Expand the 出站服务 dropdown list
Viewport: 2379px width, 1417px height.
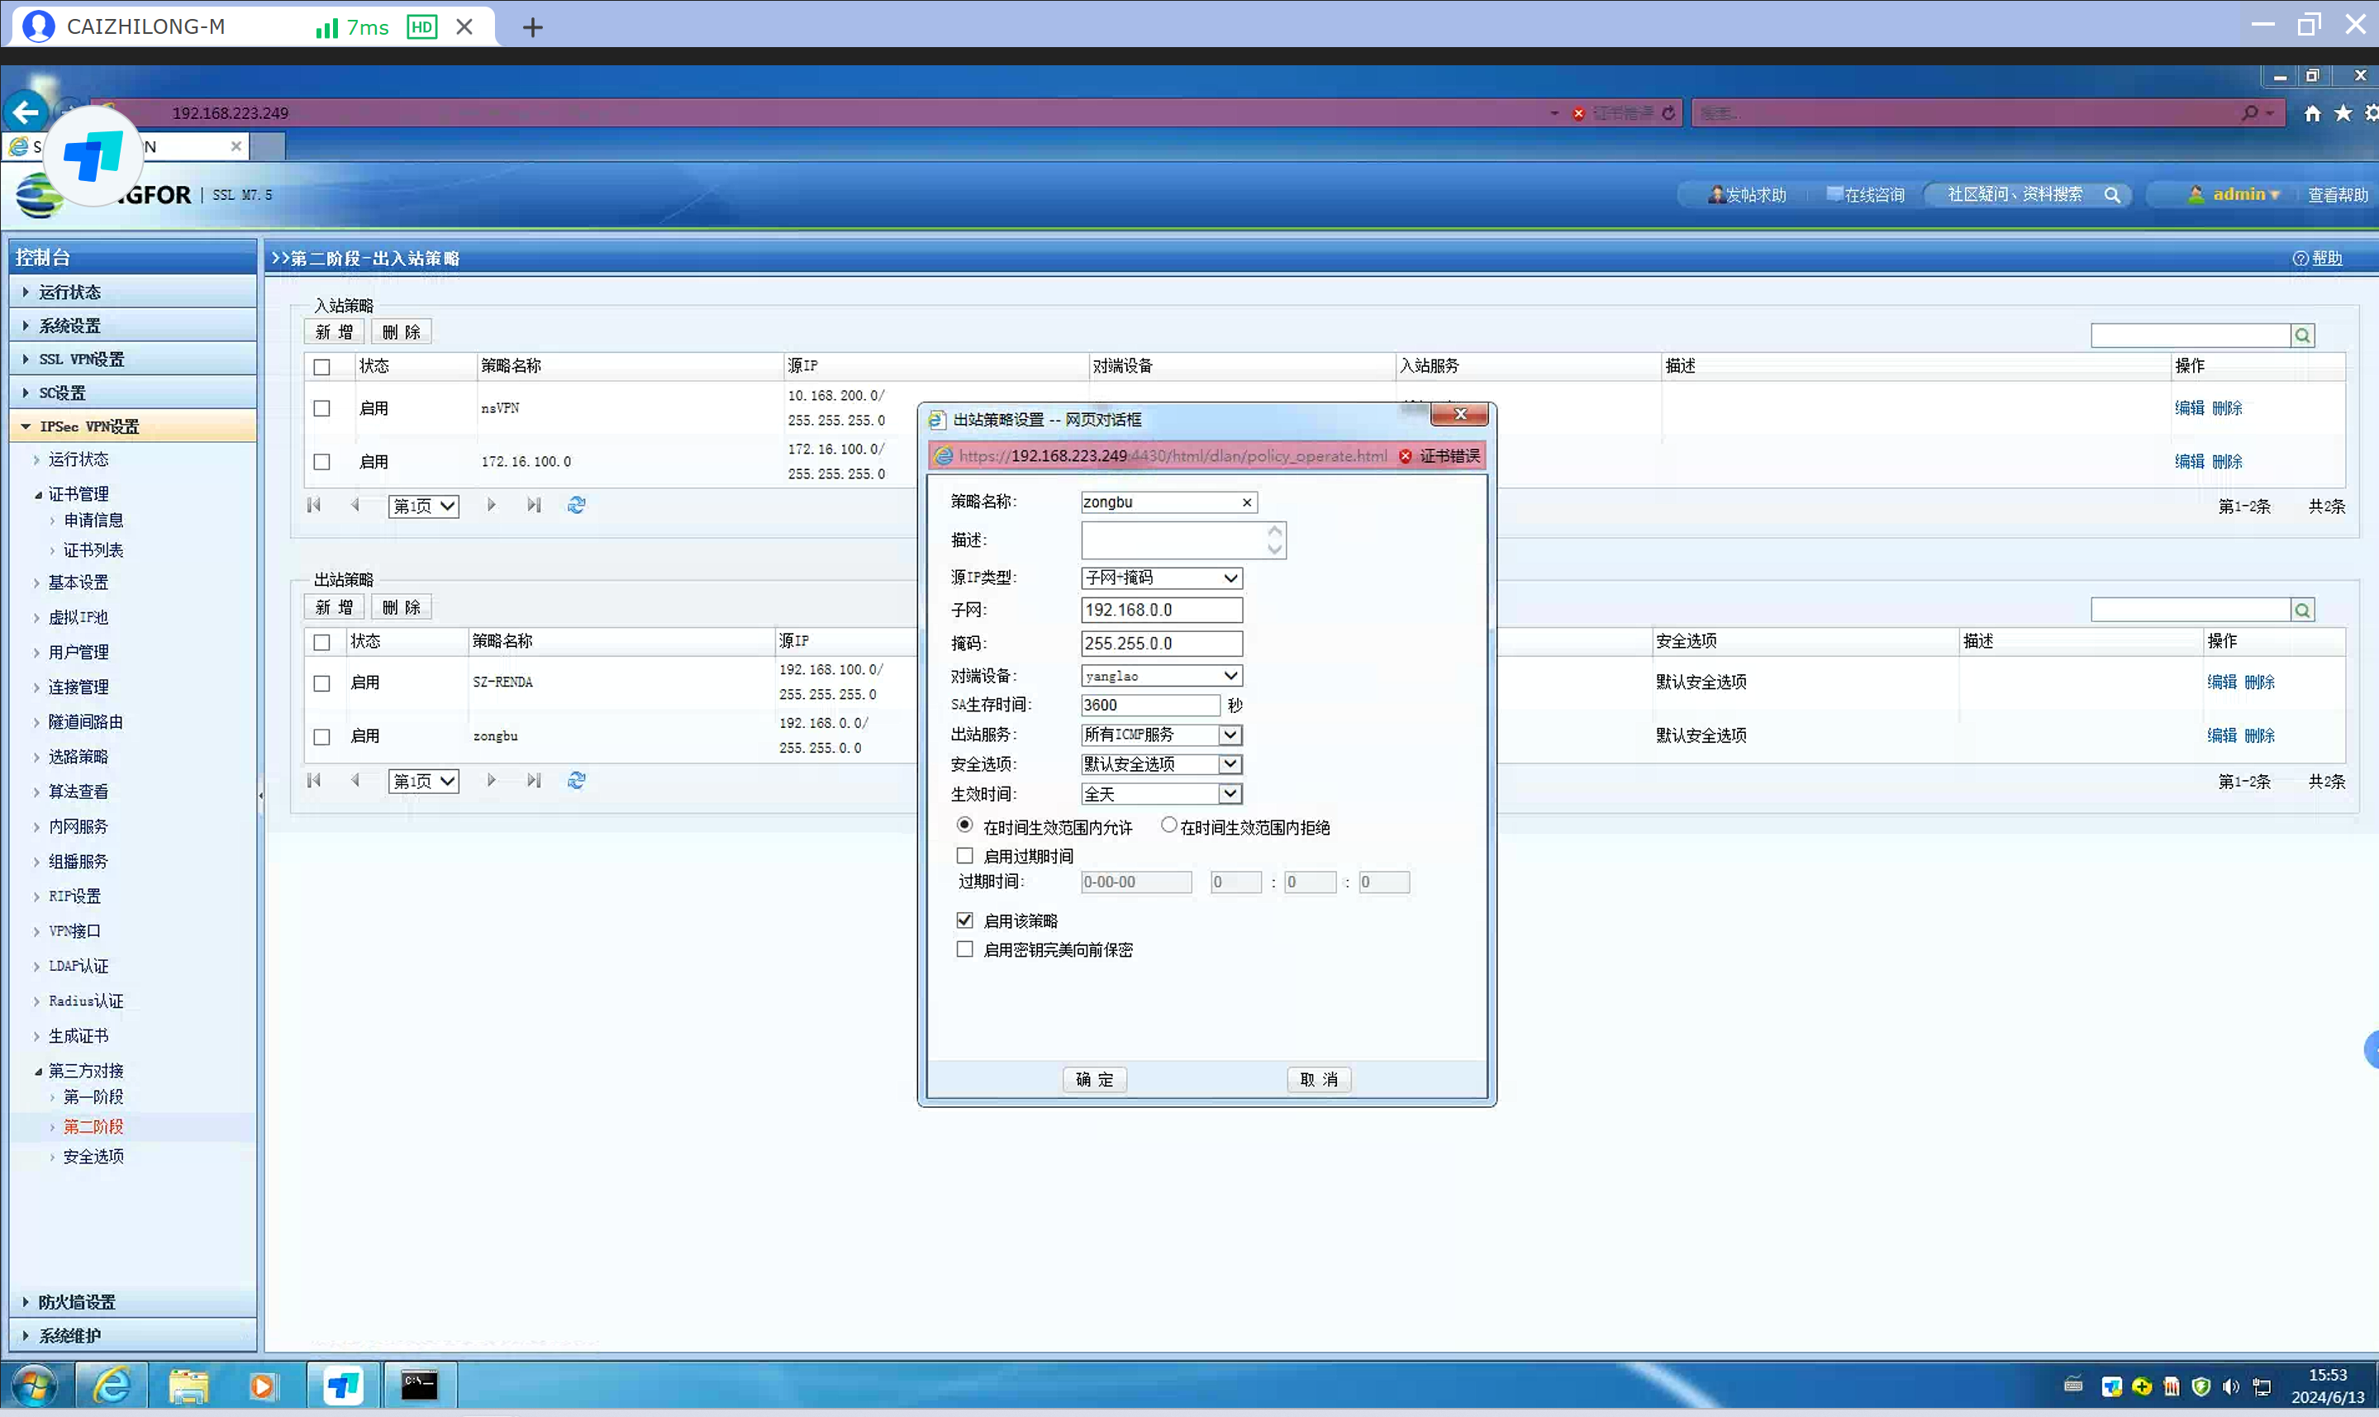1230,735
